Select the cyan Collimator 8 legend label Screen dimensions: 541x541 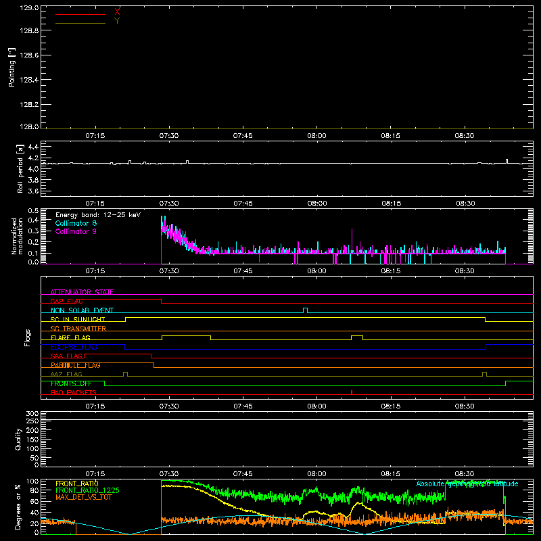[76, 223]
